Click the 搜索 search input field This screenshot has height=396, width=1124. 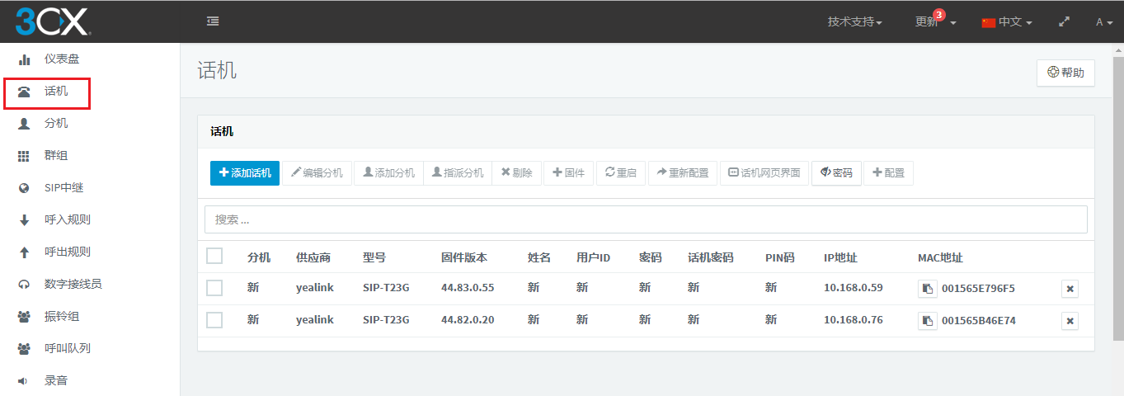[x=646, y=219]
